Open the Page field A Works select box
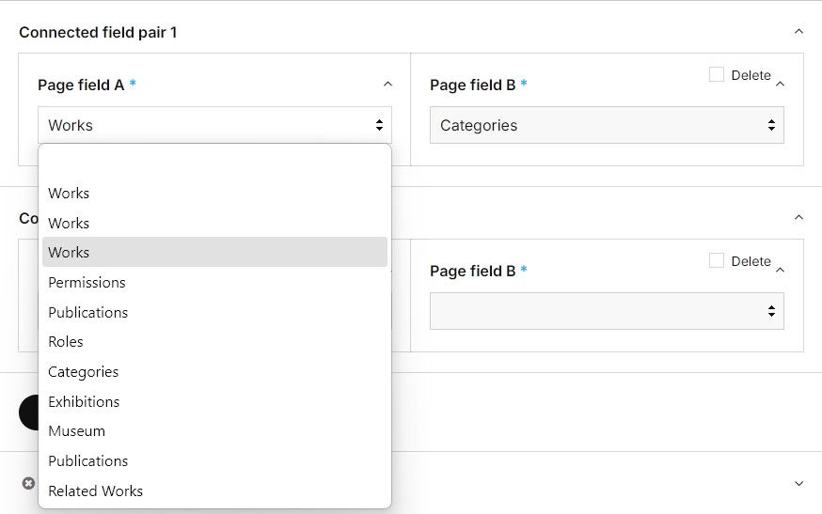 [x=214, y=125]
